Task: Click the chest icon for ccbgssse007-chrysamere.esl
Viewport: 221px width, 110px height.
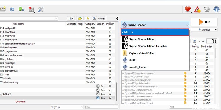Action: [185, 90]
